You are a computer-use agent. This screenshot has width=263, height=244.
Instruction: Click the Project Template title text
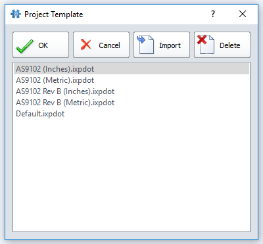54,14
